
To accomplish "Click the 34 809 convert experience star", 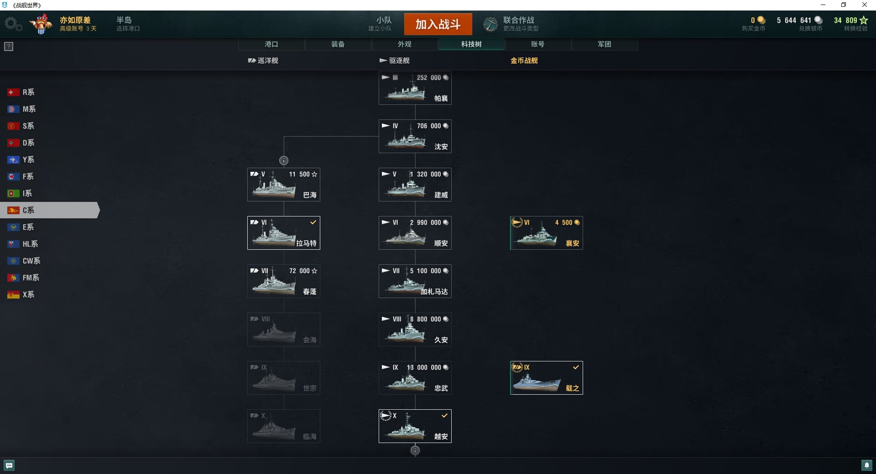I will 863,21.
